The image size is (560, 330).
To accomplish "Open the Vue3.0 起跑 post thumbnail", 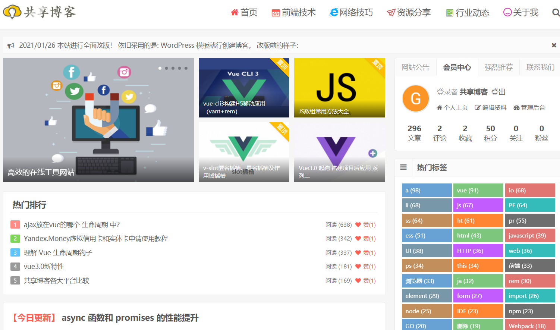I will point(340,152).
